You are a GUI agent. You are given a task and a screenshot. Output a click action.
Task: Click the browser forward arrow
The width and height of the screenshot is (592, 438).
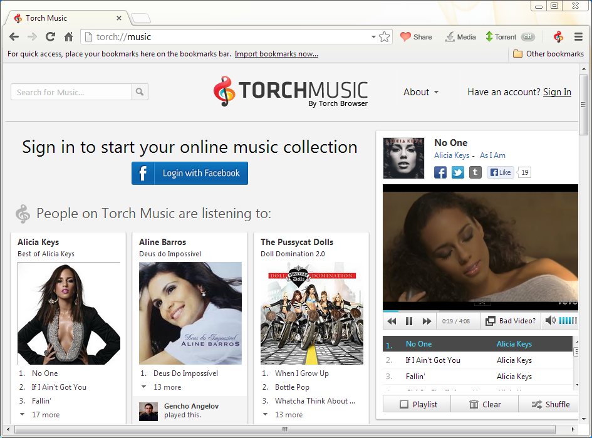[32, 36]
